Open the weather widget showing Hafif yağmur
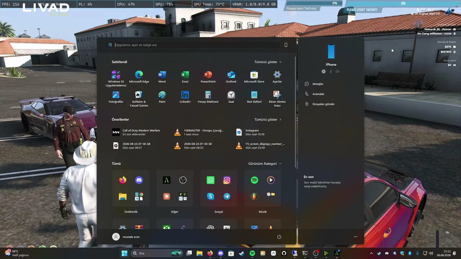Image resolution: width=461 pixels, height=259 pixels. (x=17, y=253)
